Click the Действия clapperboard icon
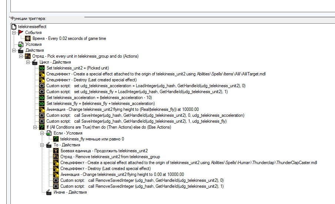The image size is (335, 204). click(21, 50)
